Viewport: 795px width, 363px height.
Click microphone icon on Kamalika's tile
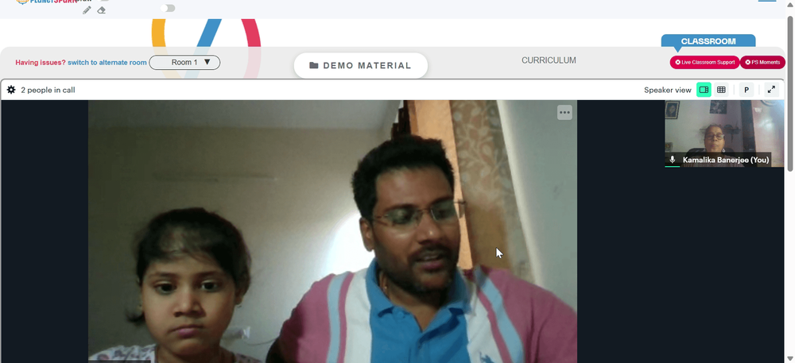click(673, 160)
